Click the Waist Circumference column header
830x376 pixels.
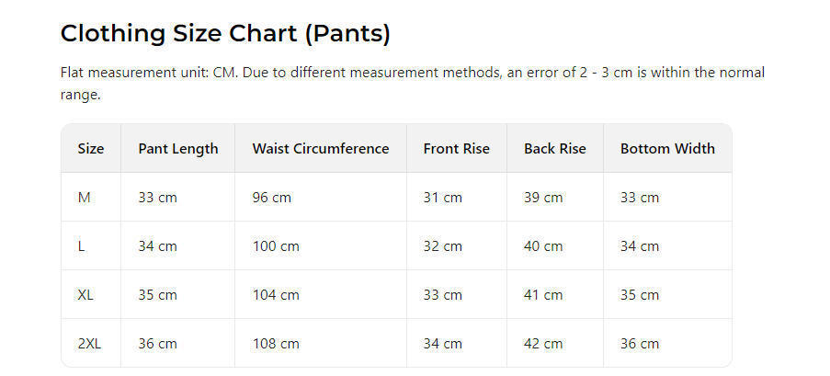point(321,149)
